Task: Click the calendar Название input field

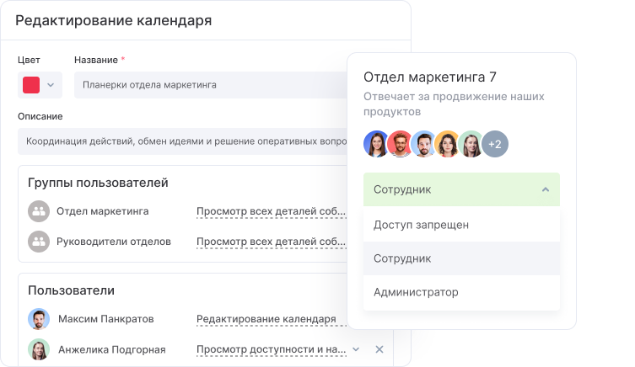Action: 211,85
